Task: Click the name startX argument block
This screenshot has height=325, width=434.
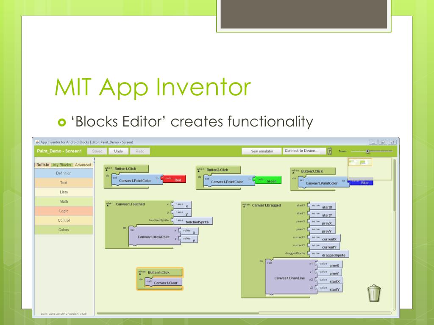Action: (322, 206)
